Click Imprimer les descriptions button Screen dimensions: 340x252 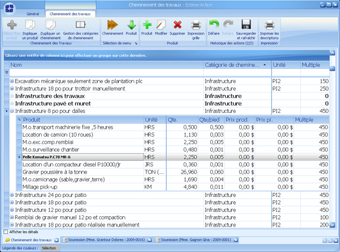pos(270,26)
